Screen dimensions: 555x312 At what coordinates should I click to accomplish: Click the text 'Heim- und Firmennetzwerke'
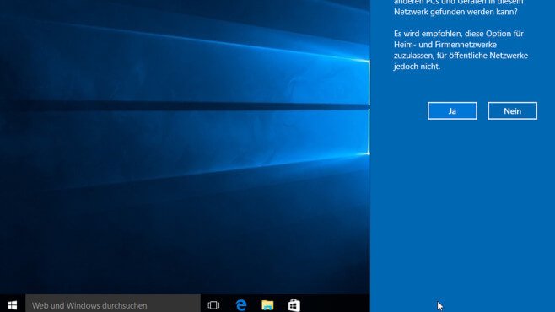pyautogui.click(x=445, y=45)
